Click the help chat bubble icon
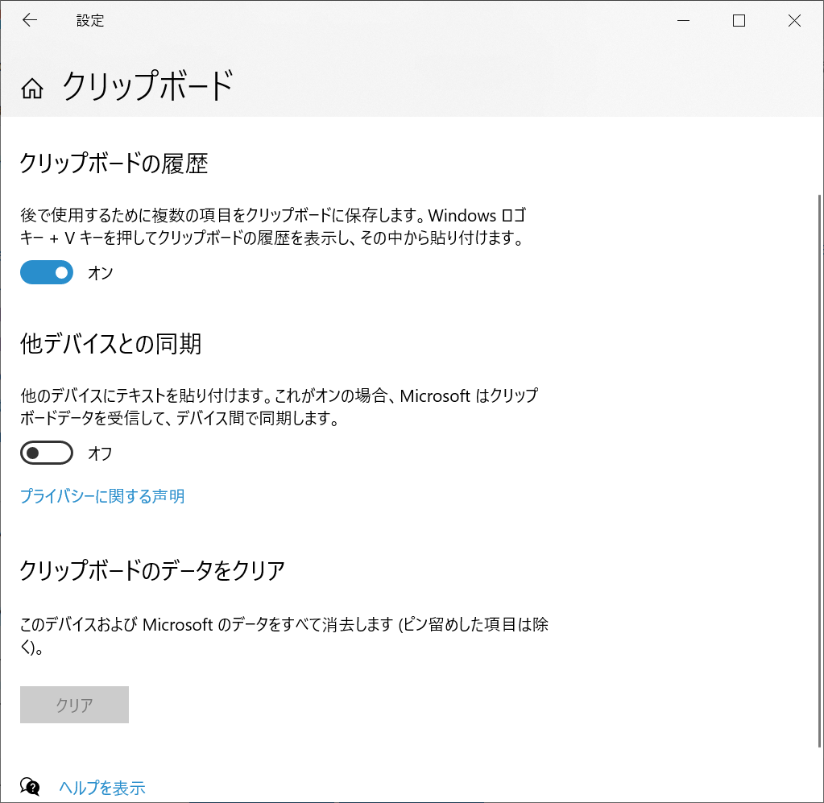This screenshot has width=824, height=803. pos(30,787)
